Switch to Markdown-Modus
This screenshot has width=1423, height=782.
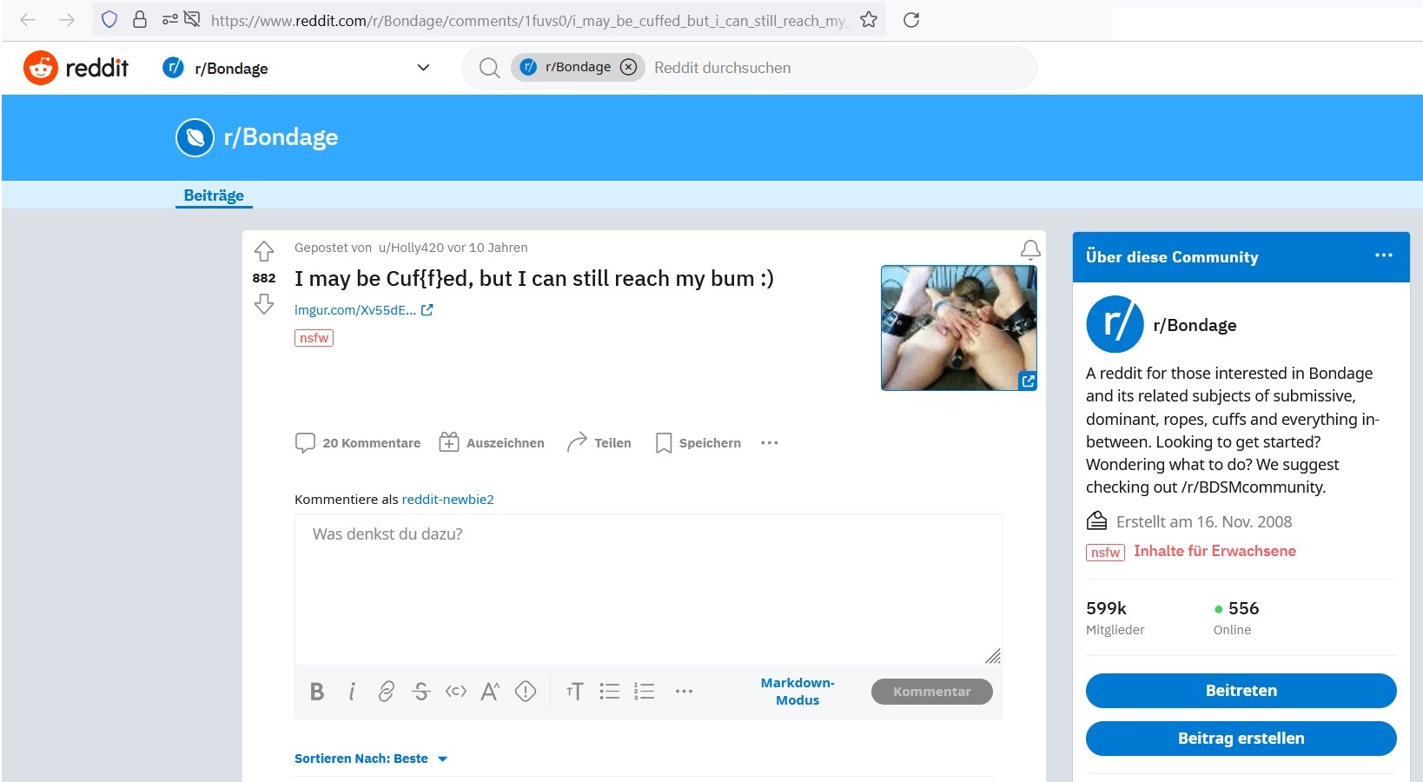pyautogui.click(x=798, y=692)
